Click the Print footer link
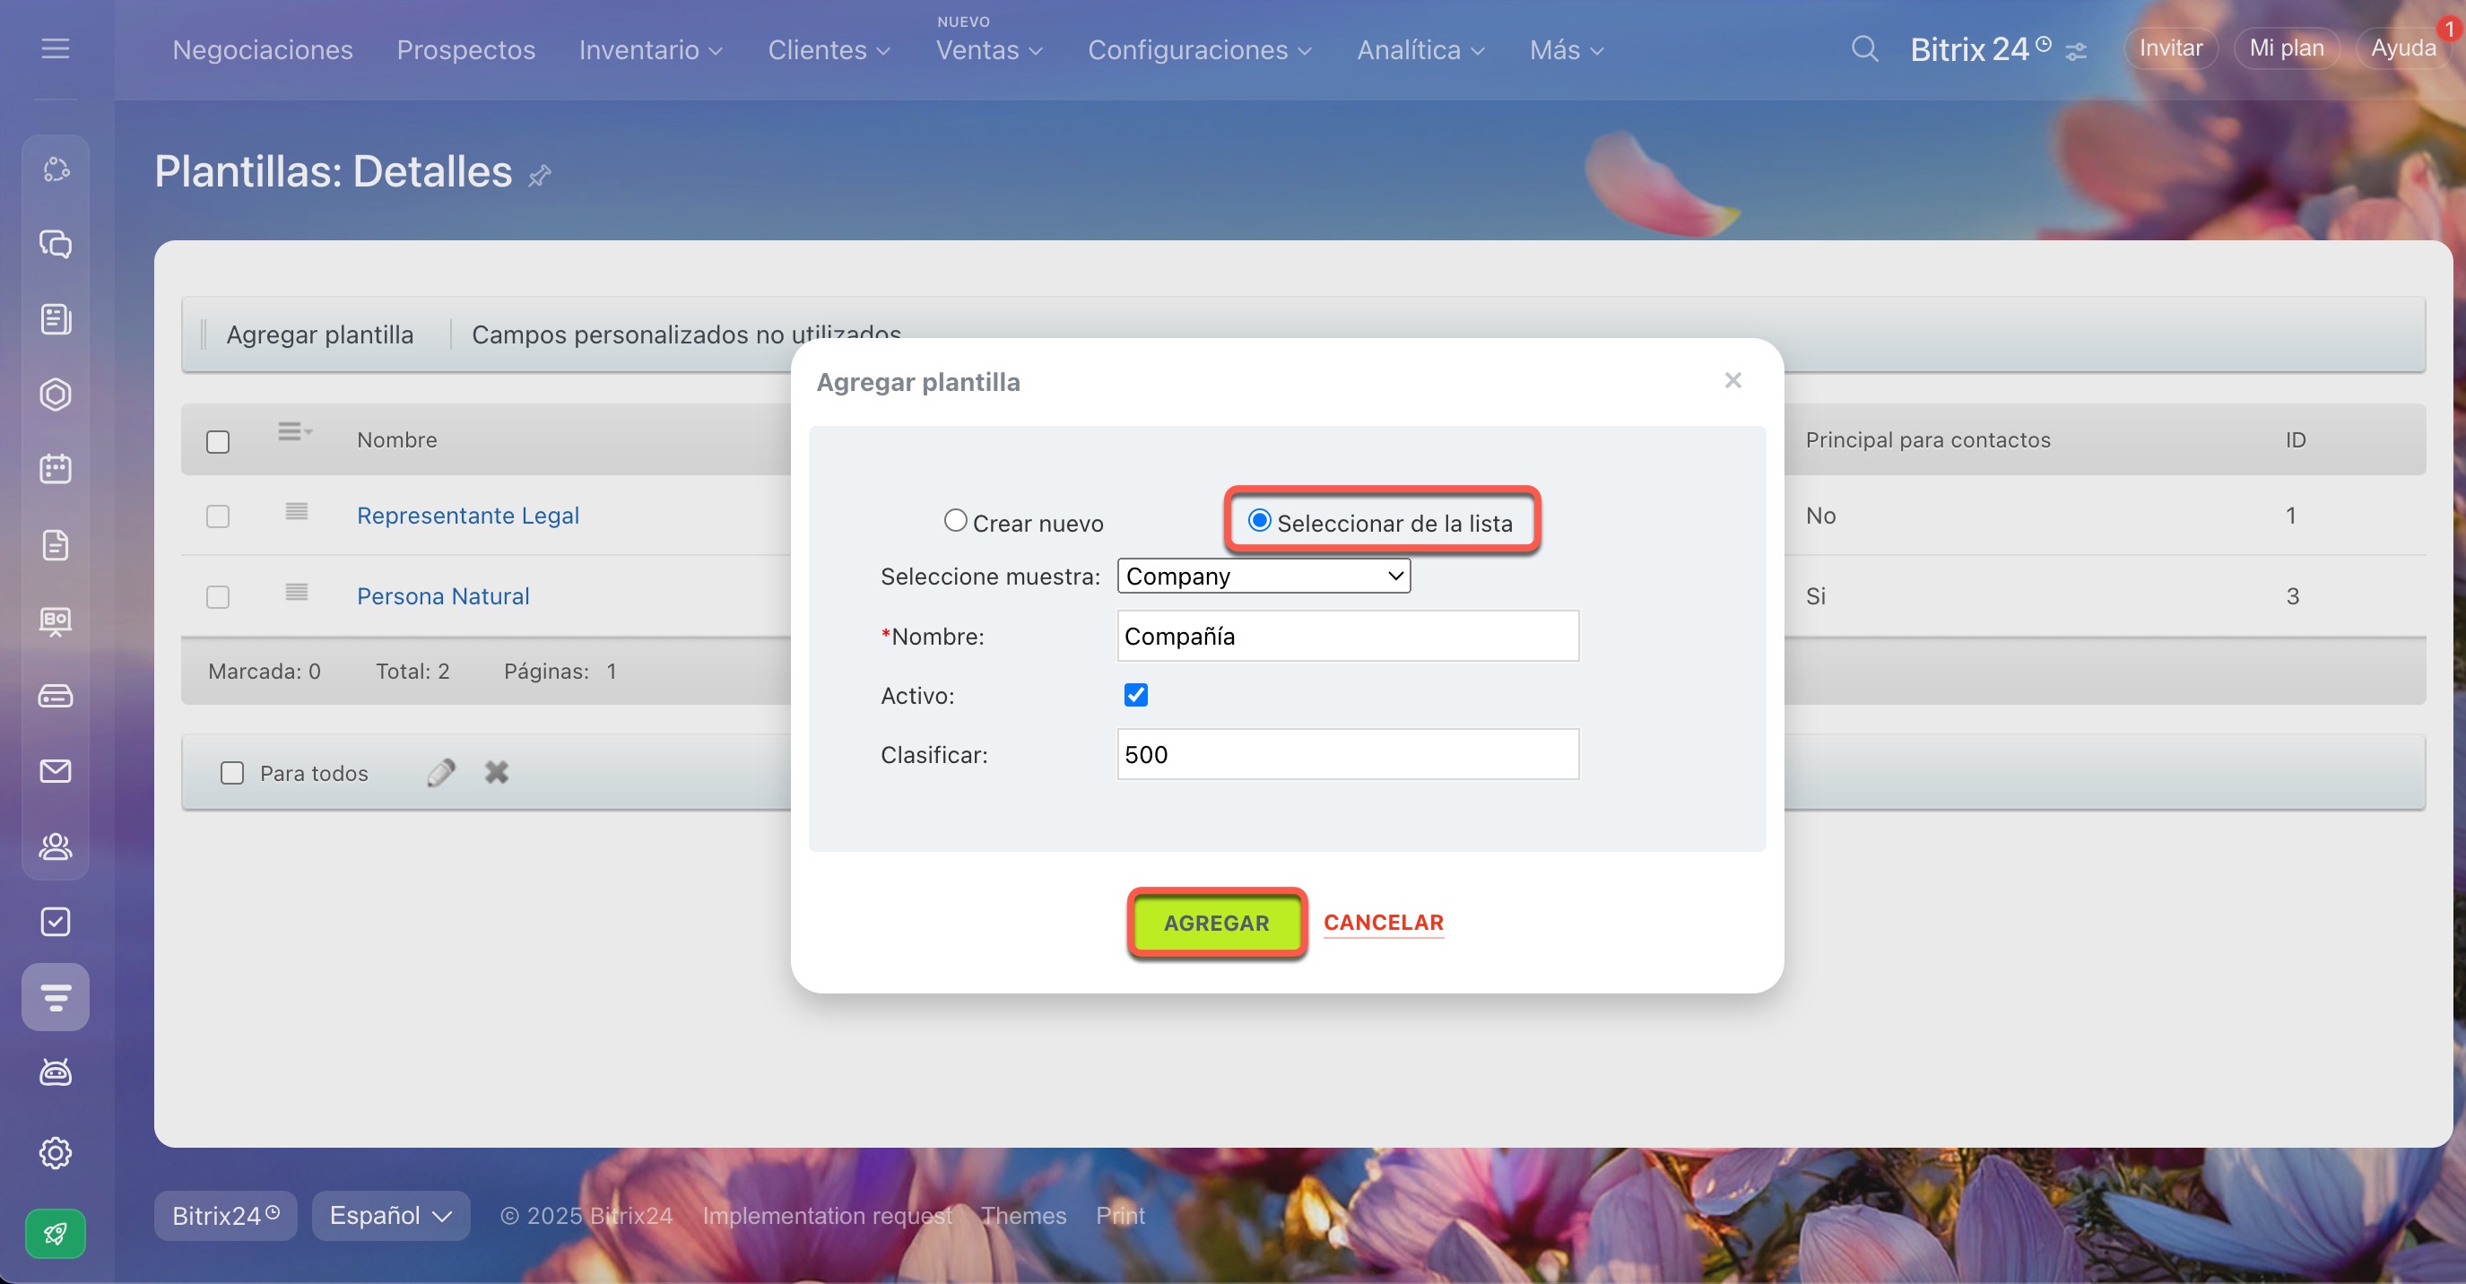The image size is (2466, 1284). [x=1120, y=1215]
